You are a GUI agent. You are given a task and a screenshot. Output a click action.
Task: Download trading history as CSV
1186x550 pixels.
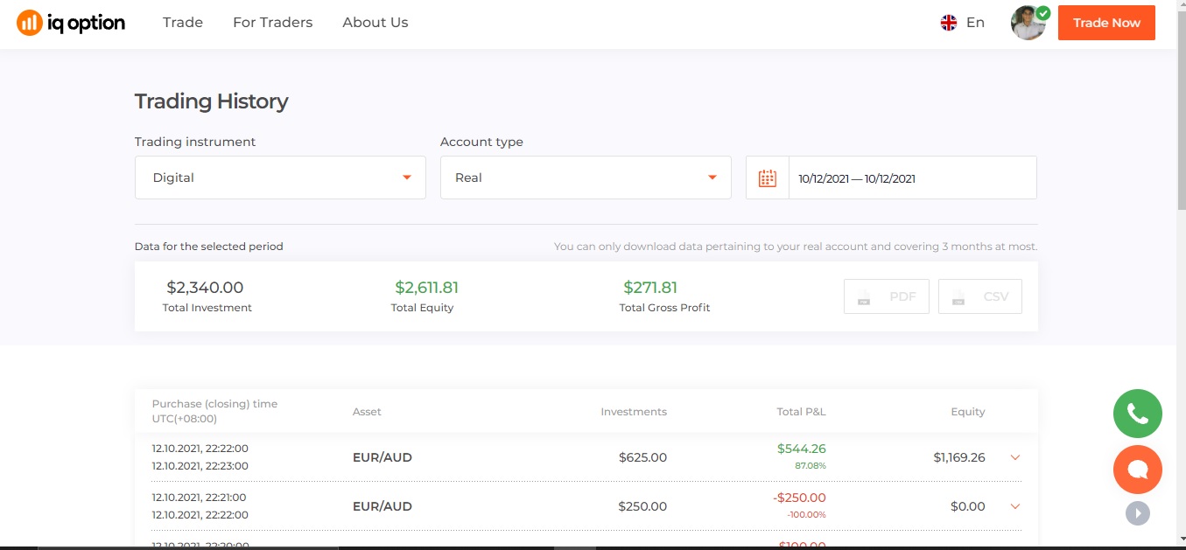[979, 296]
